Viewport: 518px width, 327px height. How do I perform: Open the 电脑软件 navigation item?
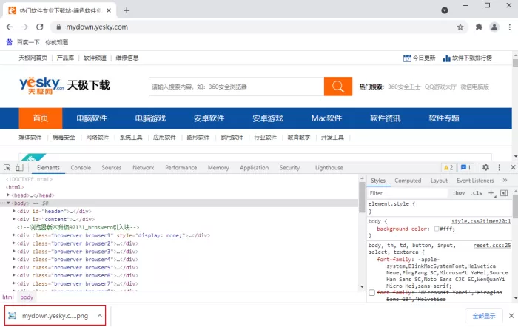point(92,118)
